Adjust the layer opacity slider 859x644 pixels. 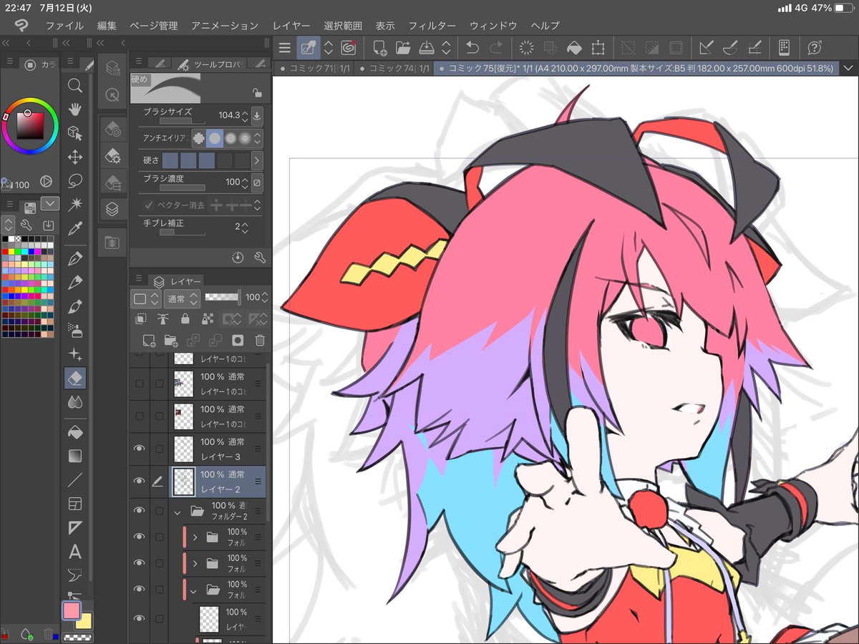(x=223, y=297)
